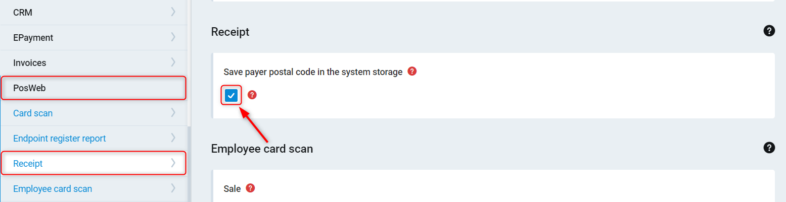786x202 pixels.
Task: Click chevron on Card scan row
Action: pos(173,113)
